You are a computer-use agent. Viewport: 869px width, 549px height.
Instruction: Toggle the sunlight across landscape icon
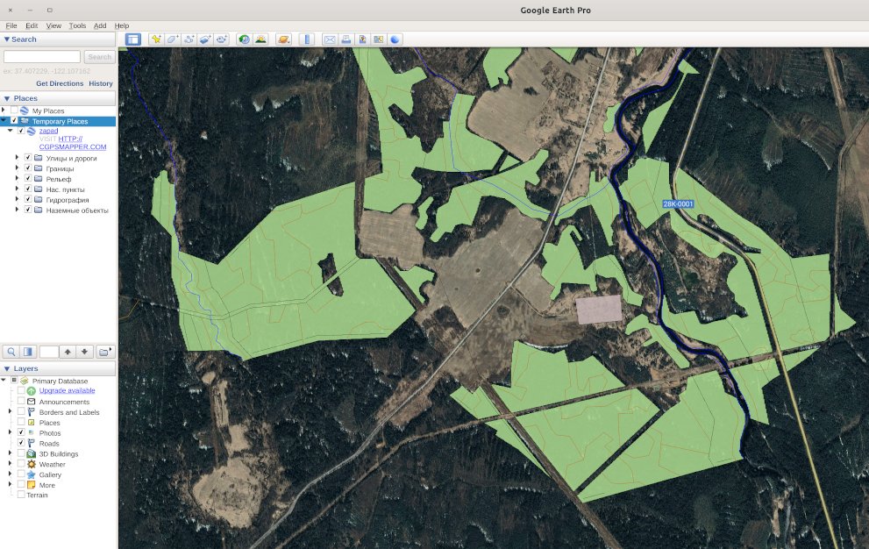pyautogui.click(x=260, y=39)
